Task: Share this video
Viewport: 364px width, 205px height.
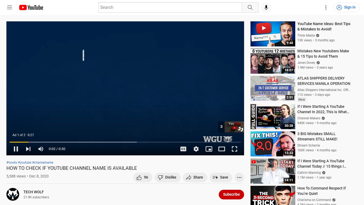Action: point(195,178)
